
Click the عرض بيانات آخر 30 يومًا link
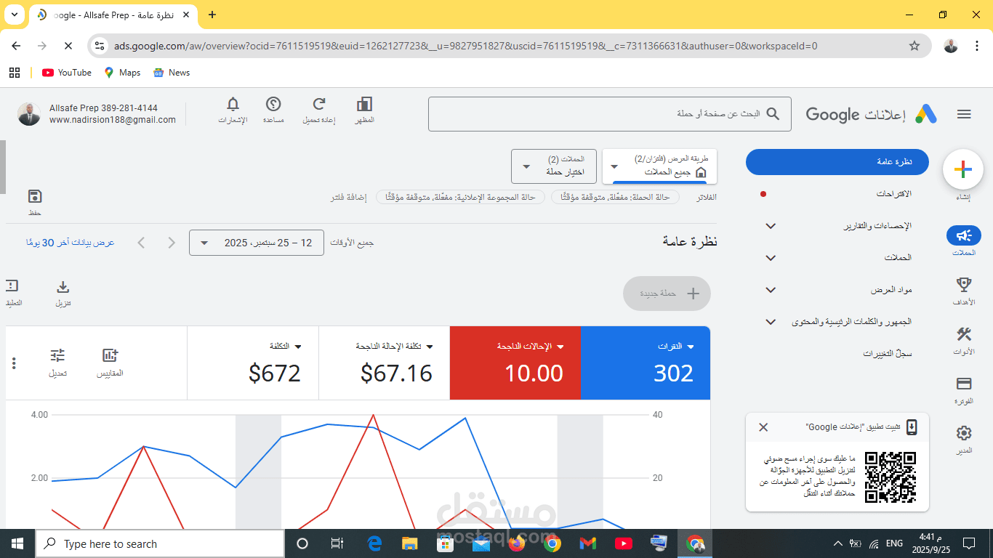70,243
